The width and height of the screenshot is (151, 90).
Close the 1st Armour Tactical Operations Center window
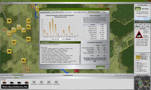coord(107,9)
